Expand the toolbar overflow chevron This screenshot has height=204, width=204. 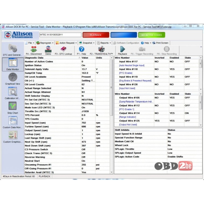(x=201, y=47)
